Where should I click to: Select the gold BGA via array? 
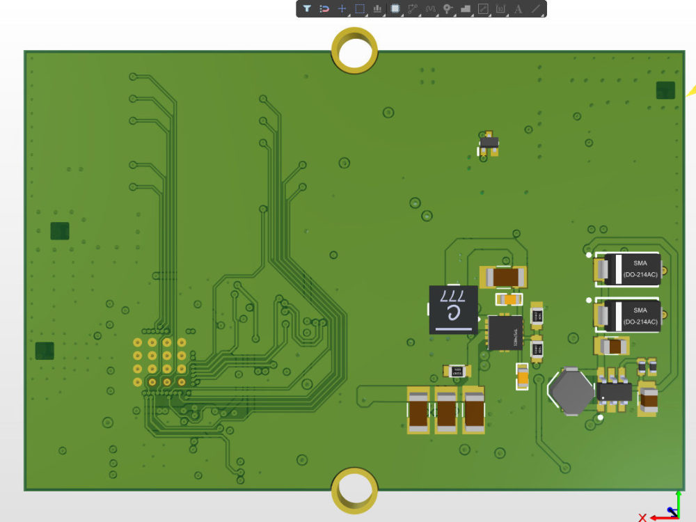(159, 362)
